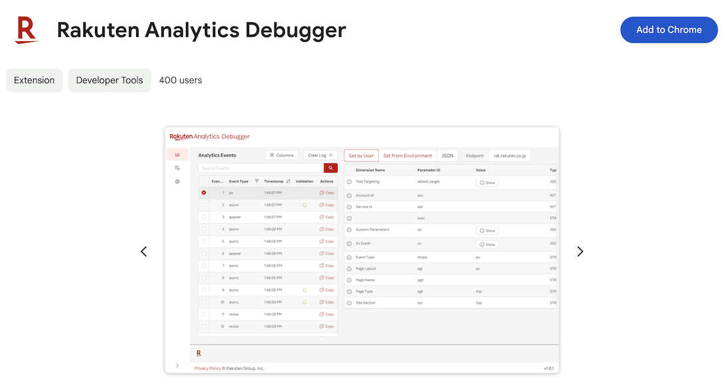Open the Privacy Policy link
Viewport: 726px width, 390px height.
click(x=207, y=368)
